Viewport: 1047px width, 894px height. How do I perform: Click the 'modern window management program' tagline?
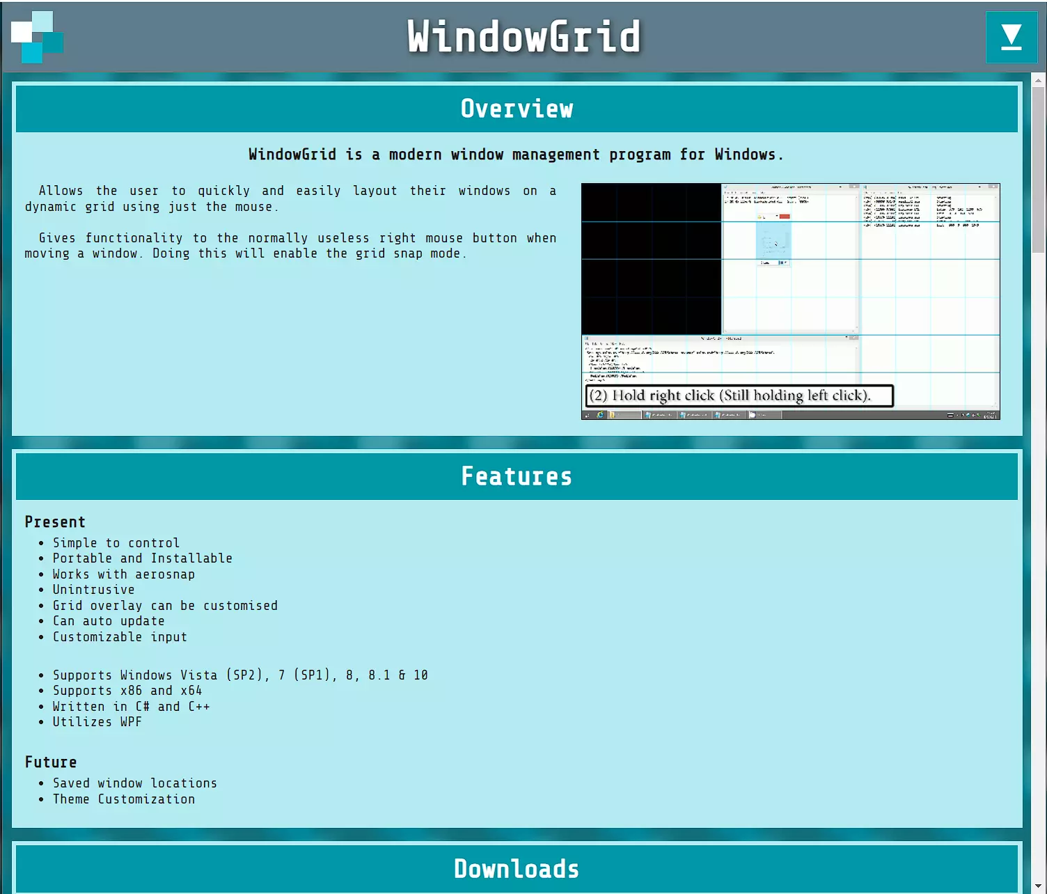tap(516, 155)
